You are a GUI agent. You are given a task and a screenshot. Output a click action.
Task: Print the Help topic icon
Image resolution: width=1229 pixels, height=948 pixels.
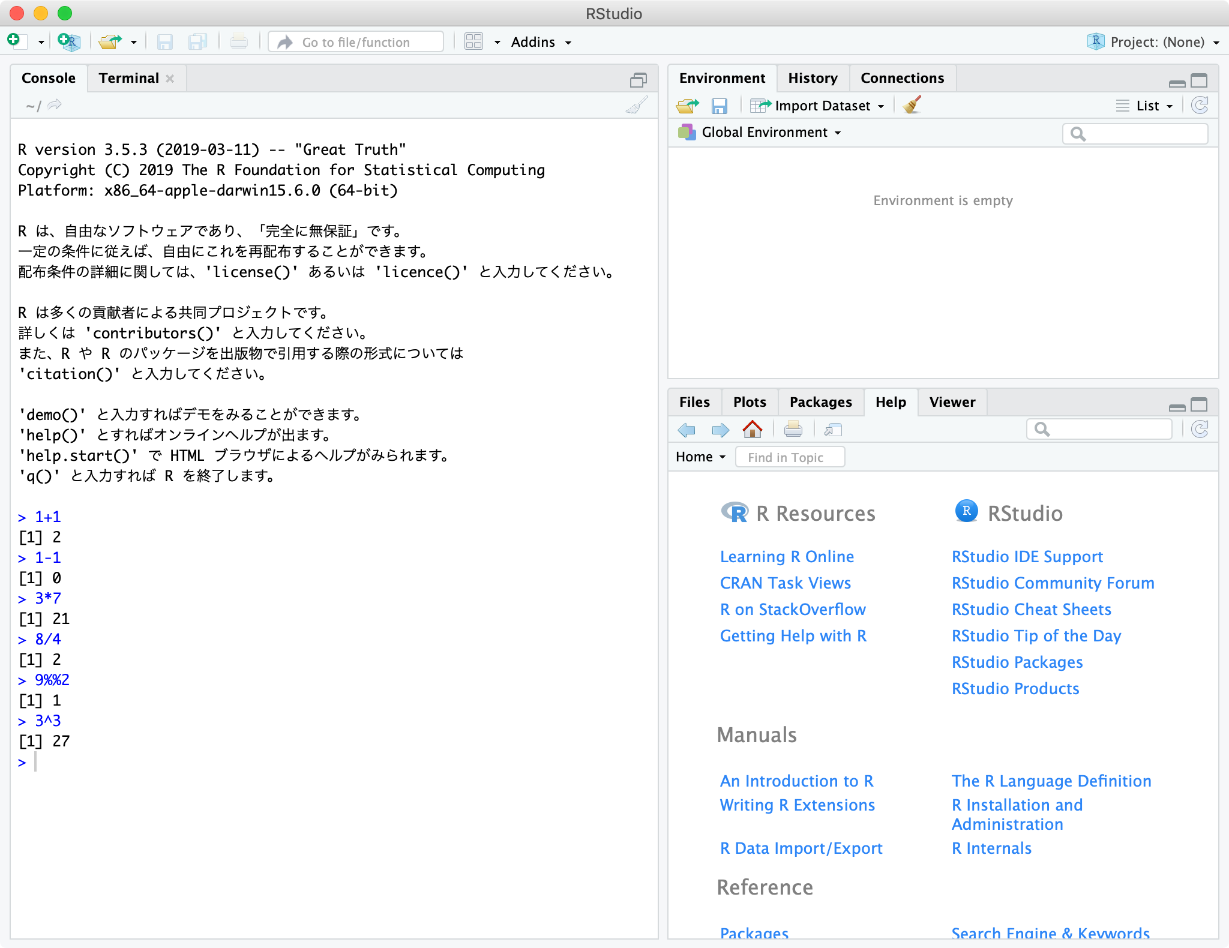click(793, 429)
